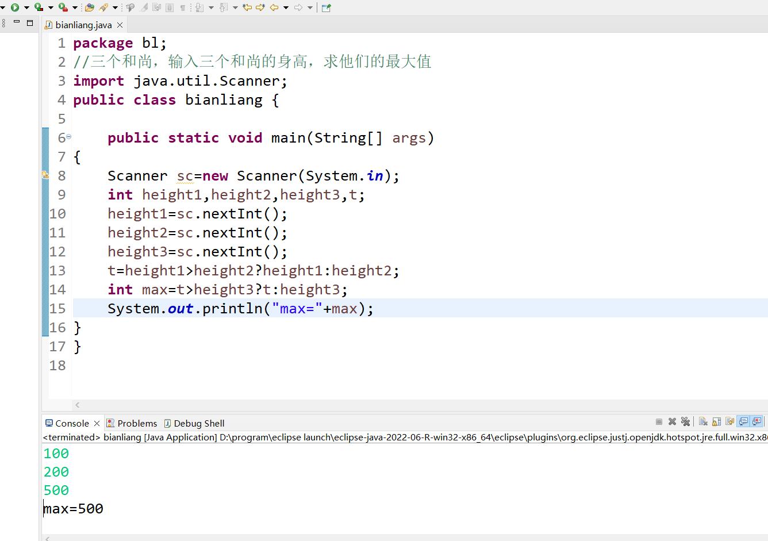
Task: Click the underlined 'sc' variable on line 8
Action: point(185,176)
